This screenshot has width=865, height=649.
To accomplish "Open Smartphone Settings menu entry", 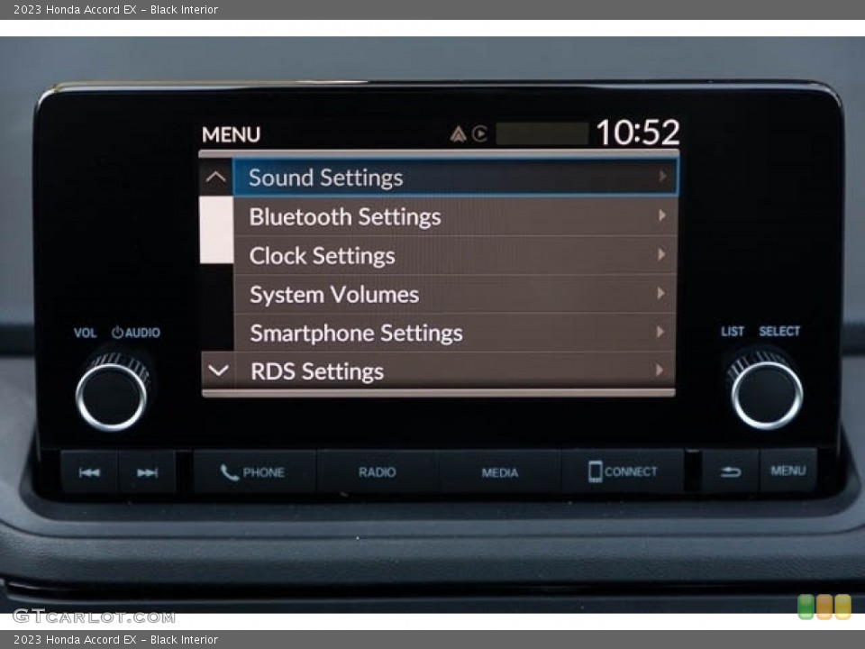I will 456,333.
